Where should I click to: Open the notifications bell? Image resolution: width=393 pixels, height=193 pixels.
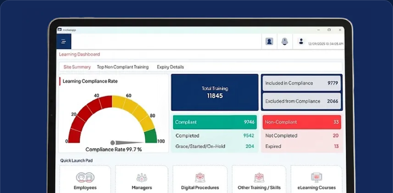284,41
